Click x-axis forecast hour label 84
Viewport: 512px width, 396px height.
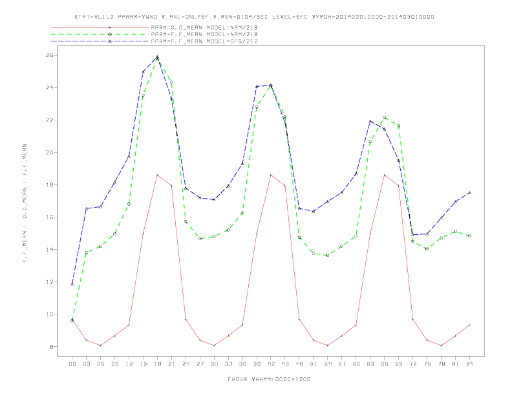tap(469, 364)
